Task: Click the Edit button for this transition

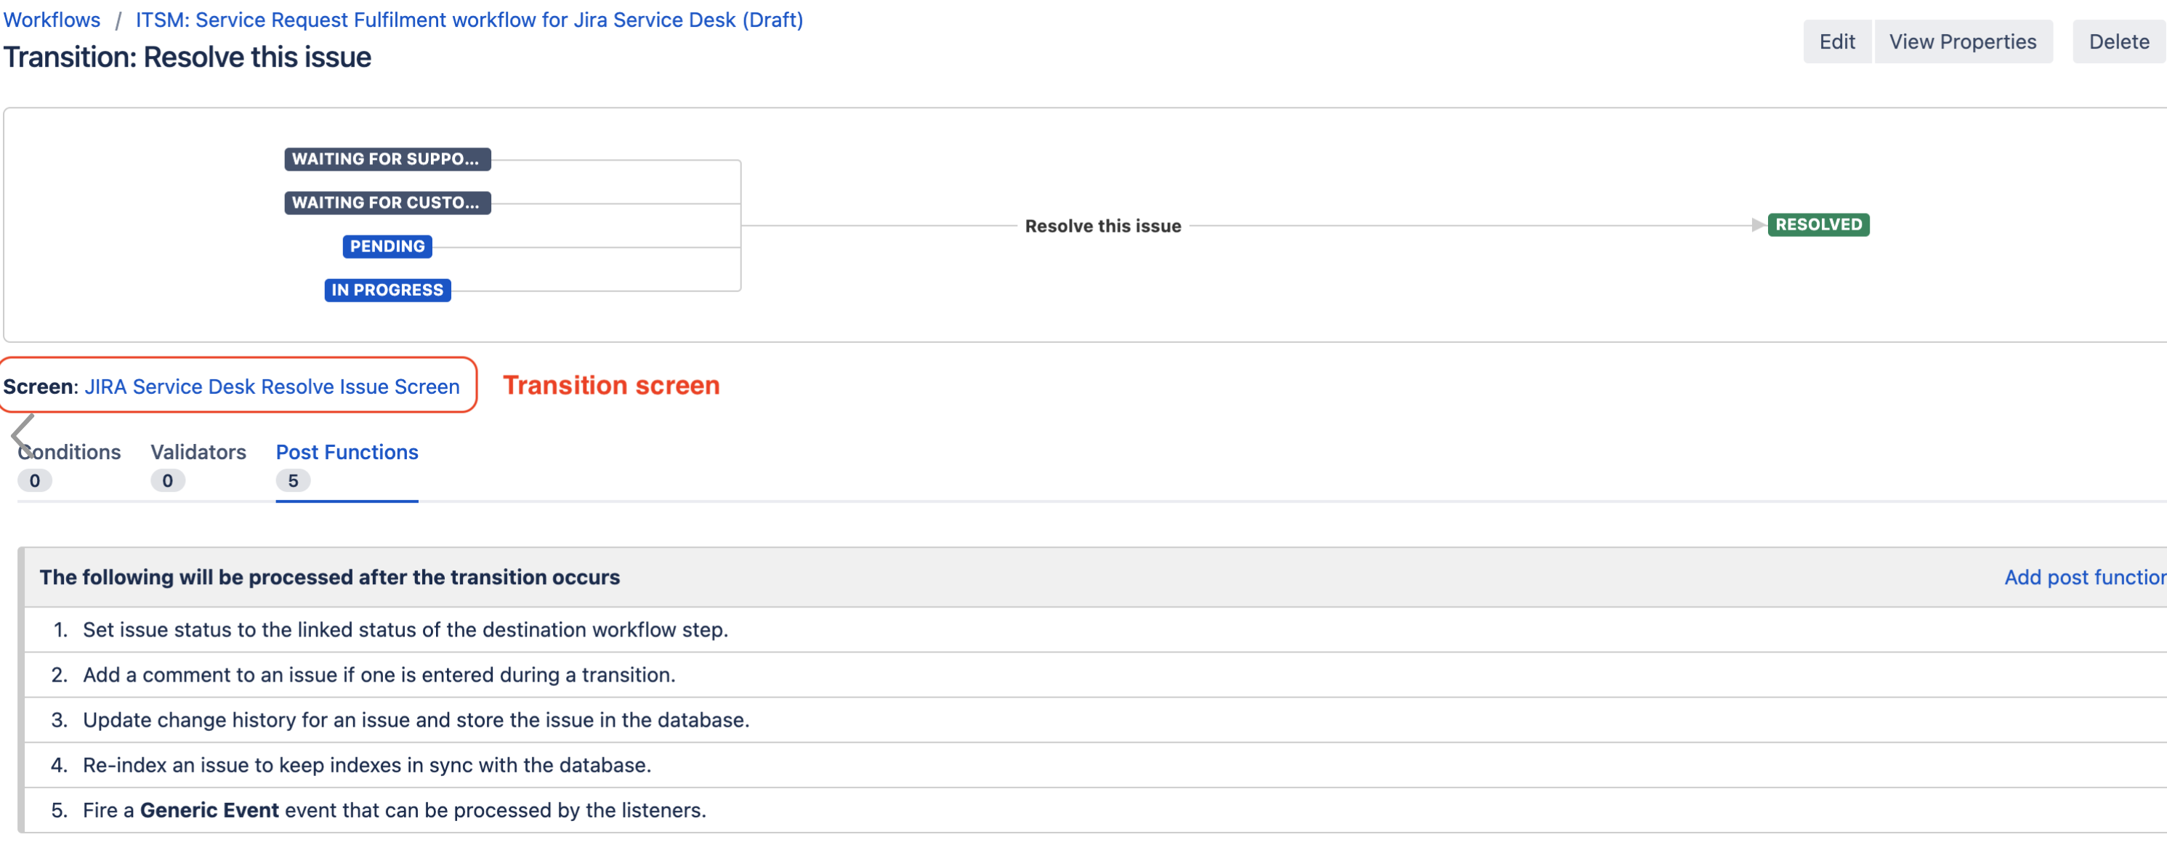Action: tap(1836, 41)
